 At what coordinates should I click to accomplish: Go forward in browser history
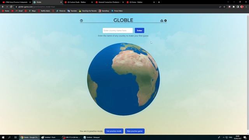coord(7,7)
